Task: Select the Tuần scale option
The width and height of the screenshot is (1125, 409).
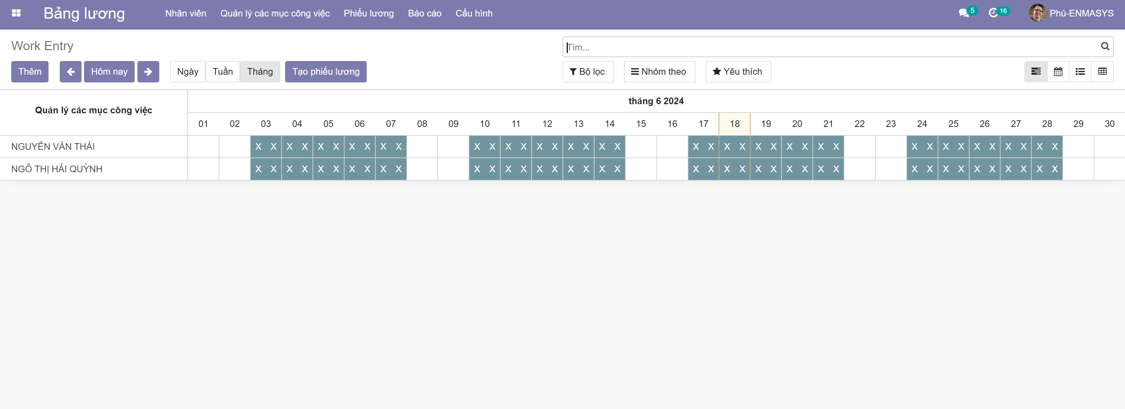Action: 222,72
